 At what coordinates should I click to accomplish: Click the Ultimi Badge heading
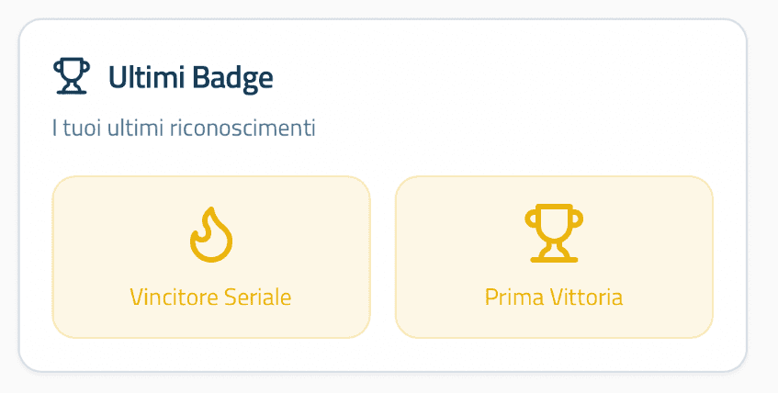coord(190,78)
